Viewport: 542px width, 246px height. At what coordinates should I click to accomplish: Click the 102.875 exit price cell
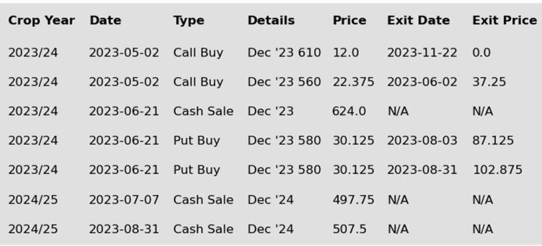pos(498,170)
